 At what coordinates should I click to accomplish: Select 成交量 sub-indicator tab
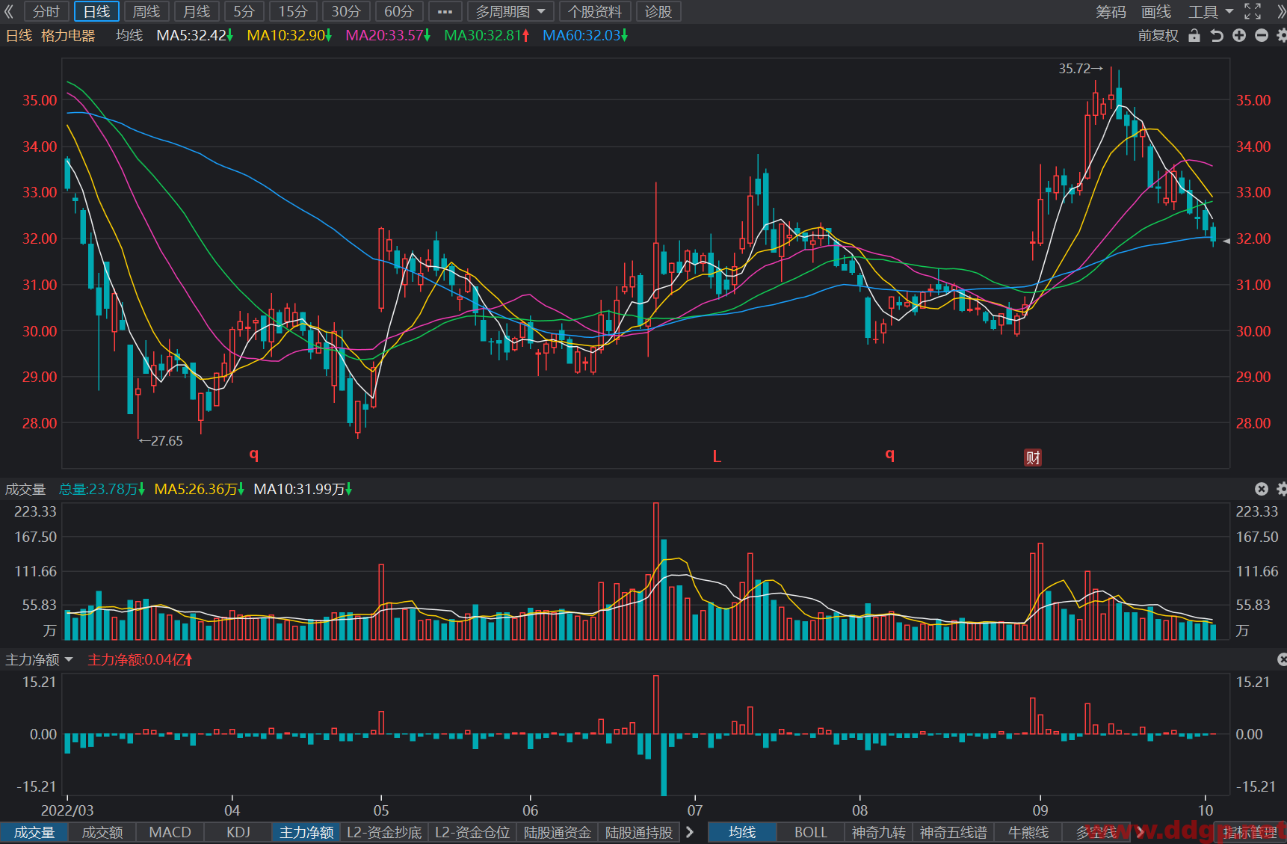34,832
